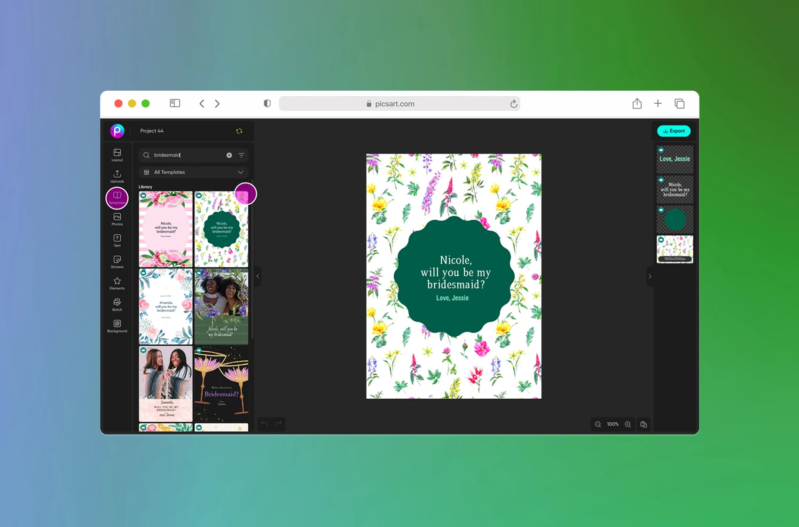Click the Export button

[674, 131]
